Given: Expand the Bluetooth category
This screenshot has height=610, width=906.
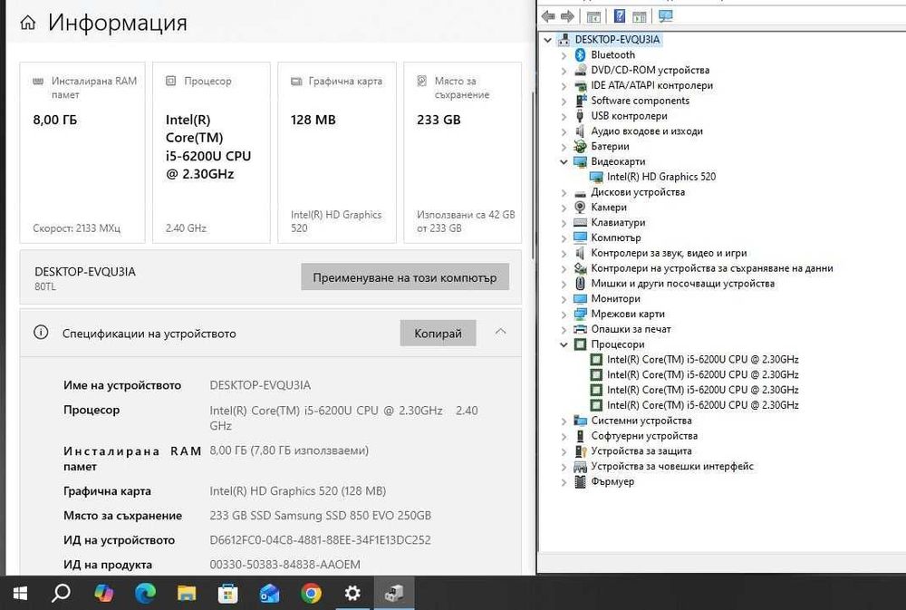Looking at the screenshot, I should (564, 55).
